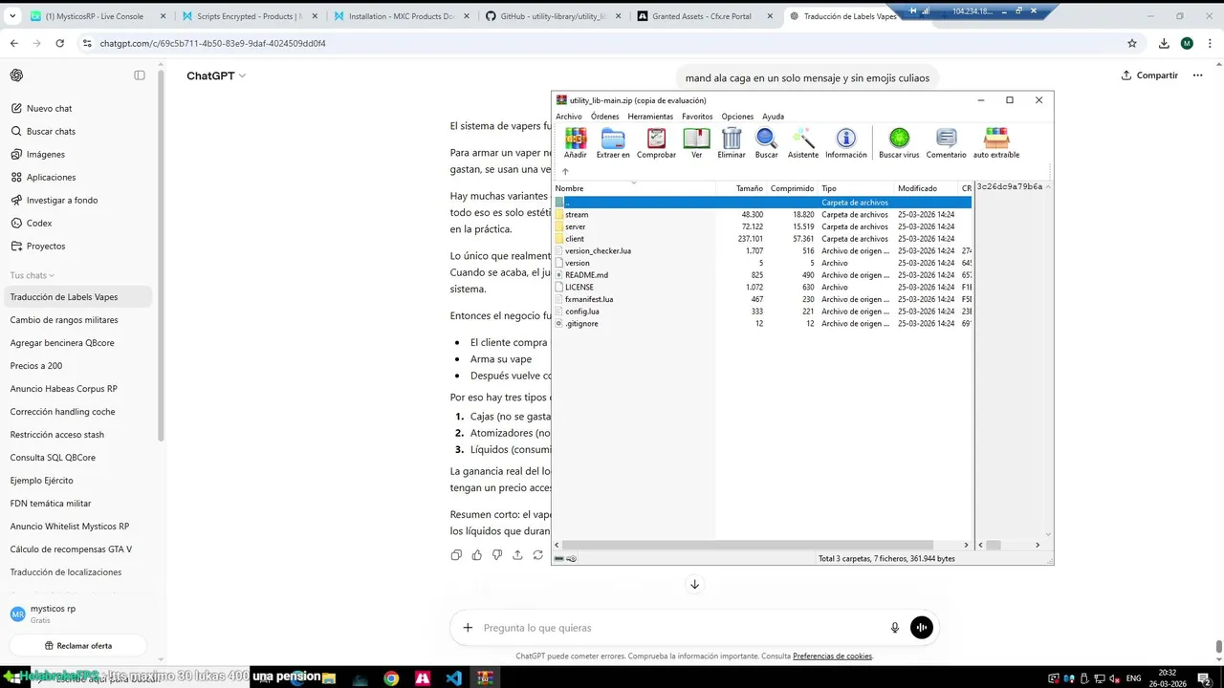Viewport: 1224px width, 688px height.
Task: Open the three-dot menu beside Compartir
Action: tap(1197, 75)
